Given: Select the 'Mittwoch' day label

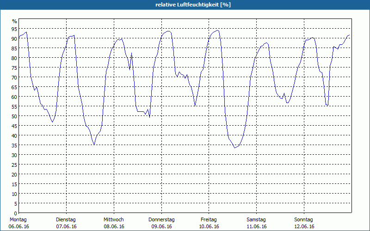Looking at the screenshot, I should (113, 220).
